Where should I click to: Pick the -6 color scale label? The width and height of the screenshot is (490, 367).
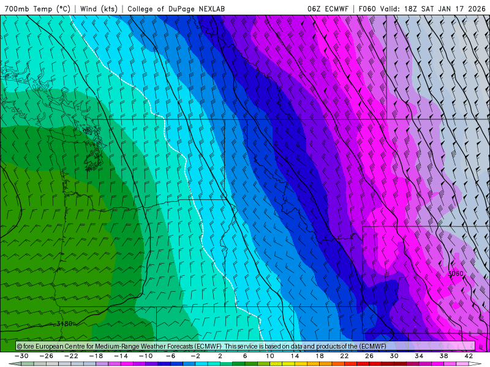[x=171, y=356]
